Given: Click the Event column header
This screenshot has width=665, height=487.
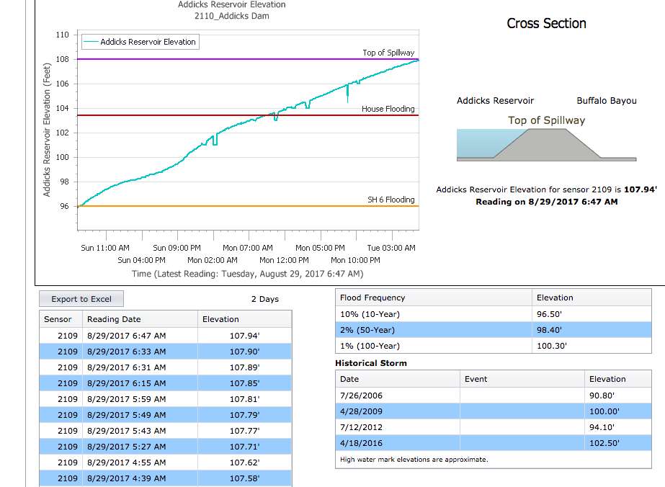Looking at the screenshot, I should 476,379.
